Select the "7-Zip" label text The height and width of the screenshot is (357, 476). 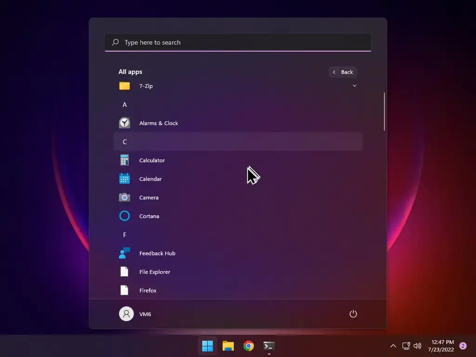coord(145,86)
